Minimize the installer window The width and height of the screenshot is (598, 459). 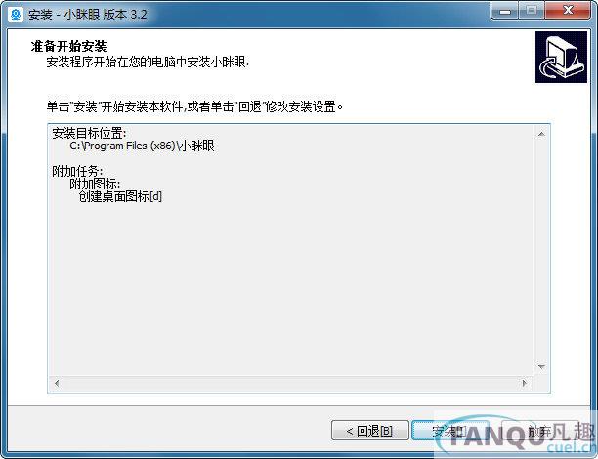pyautogui.click(x=505, y=11)
